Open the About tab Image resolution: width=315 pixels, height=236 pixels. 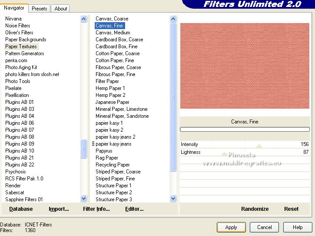point(61,9)
